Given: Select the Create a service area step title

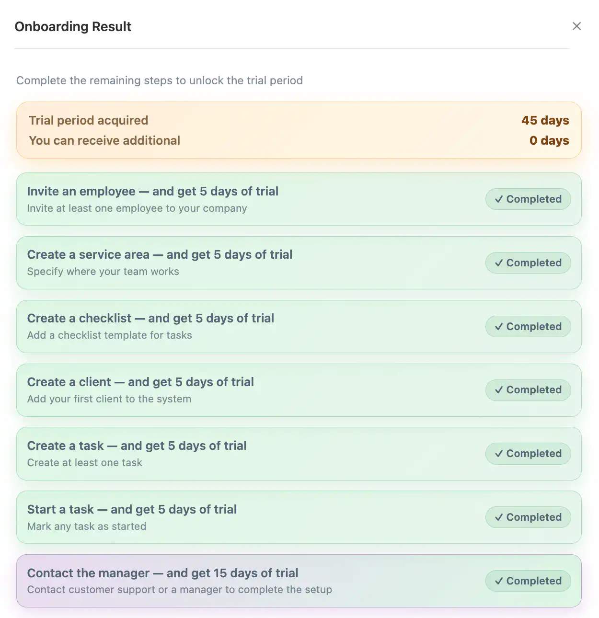Looking at the screenshot, I should coord(160,255).
